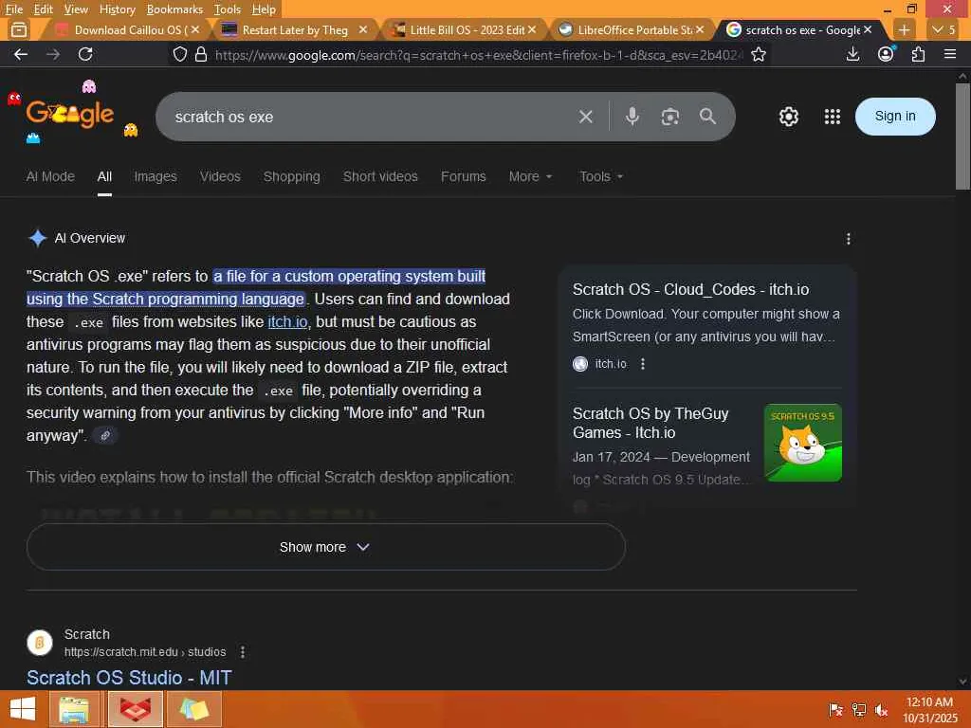Screen dimensions: 971x728
Task: Switch to AI Mode tab
Action: 50,176
